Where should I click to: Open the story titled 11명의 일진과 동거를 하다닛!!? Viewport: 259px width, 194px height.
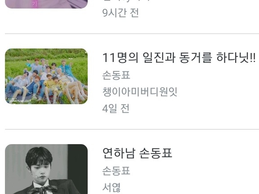pos(179,57)
